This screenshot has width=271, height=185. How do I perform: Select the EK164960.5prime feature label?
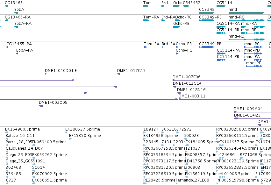(23, 129)
